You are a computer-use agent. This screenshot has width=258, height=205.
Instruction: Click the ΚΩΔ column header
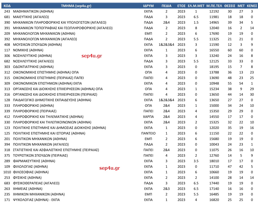[7, 6]
